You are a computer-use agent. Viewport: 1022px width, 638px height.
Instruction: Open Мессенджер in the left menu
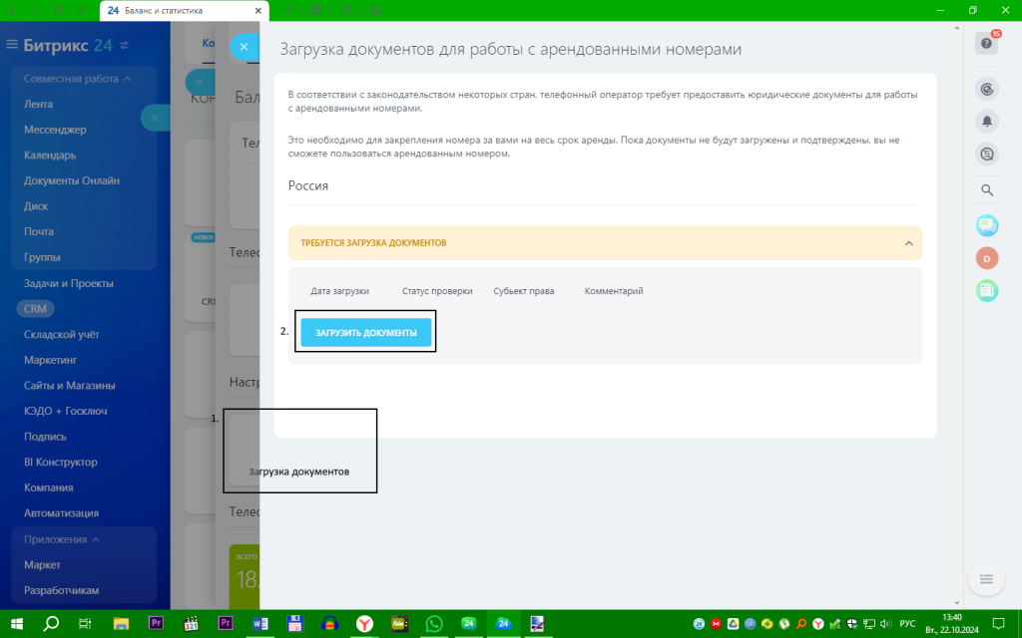point(55,130)
